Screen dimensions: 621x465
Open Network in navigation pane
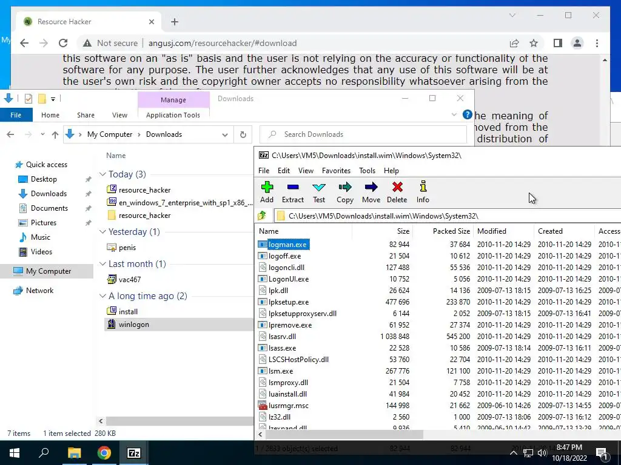click(x=39, y=290)
